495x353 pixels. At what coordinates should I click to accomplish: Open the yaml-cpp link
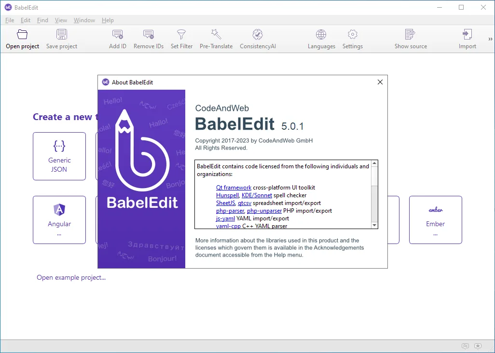tap(228, 226)
